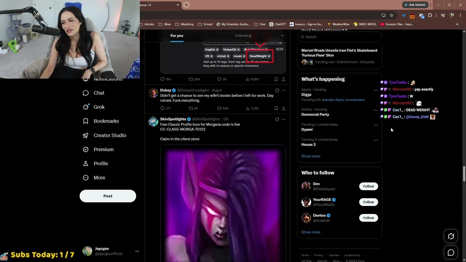Open the Morgana image in SkinSpotlights post

click(x=223, y=203)
